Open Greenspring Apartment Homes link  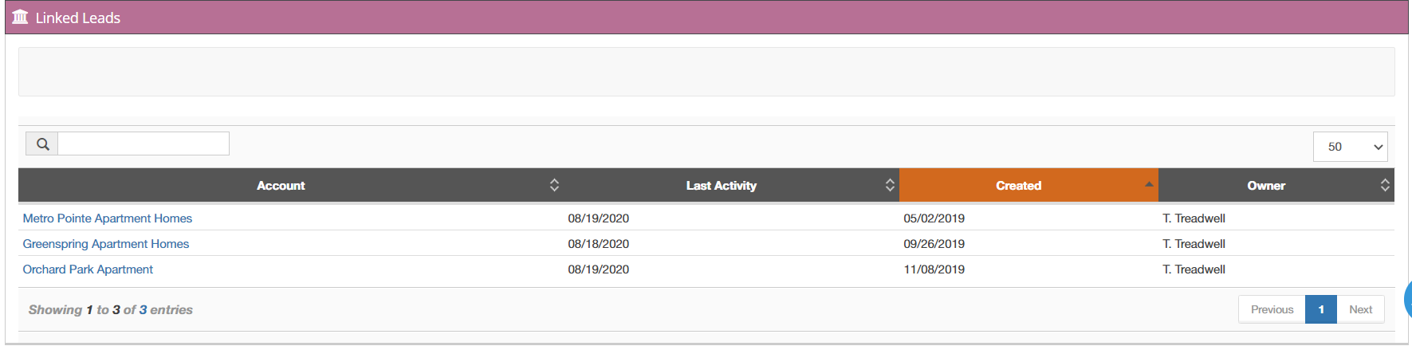[x=106, y=244]
